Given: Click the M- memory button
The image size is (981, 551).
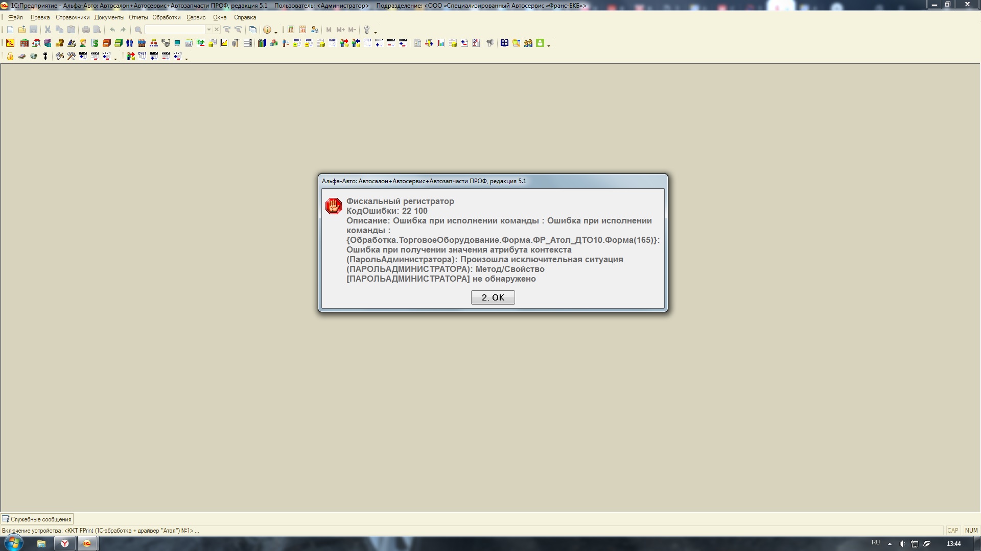Looking at the screenshot, I should click(352, 30).
